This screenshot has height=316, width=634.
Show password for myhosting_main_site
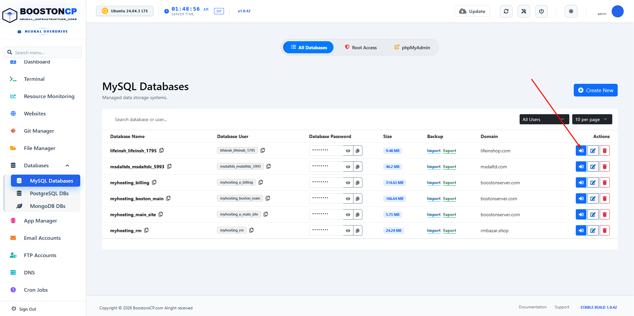pos(348,215)
